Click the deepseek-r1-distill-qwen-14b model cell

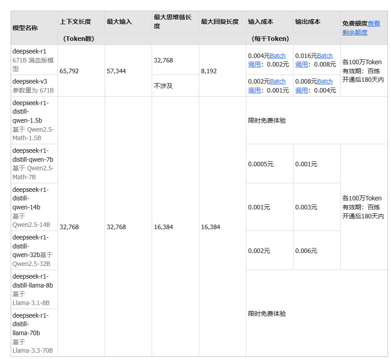pyautogui.click(x=34, y=207)
